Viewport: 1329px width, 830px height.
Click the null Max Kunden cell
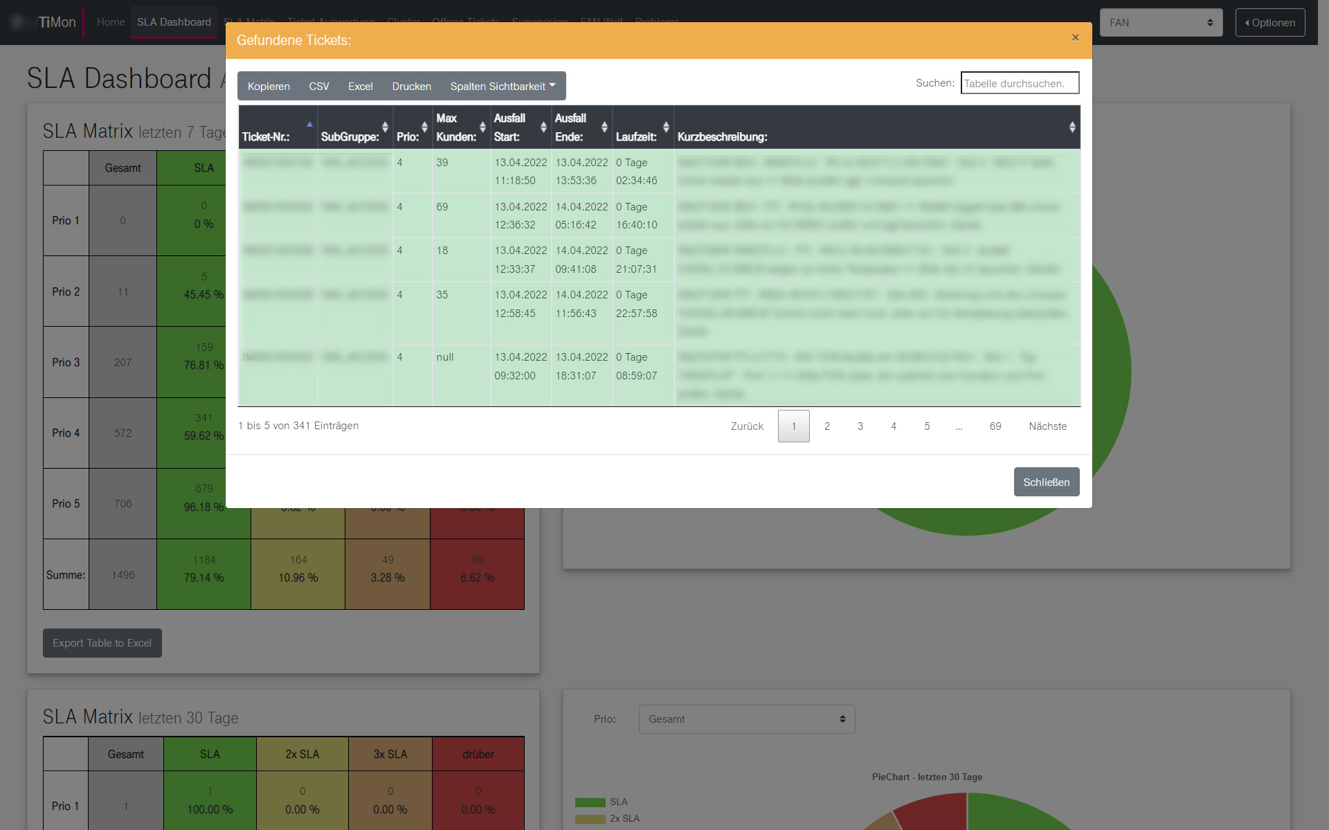click(x=462, y=375)
